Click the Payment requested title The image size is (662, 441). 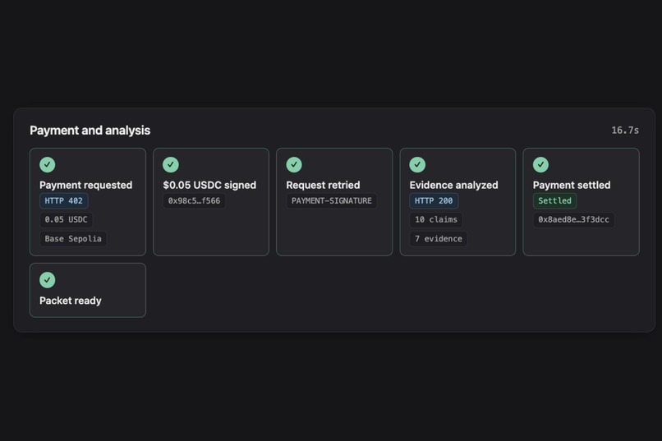85,185
